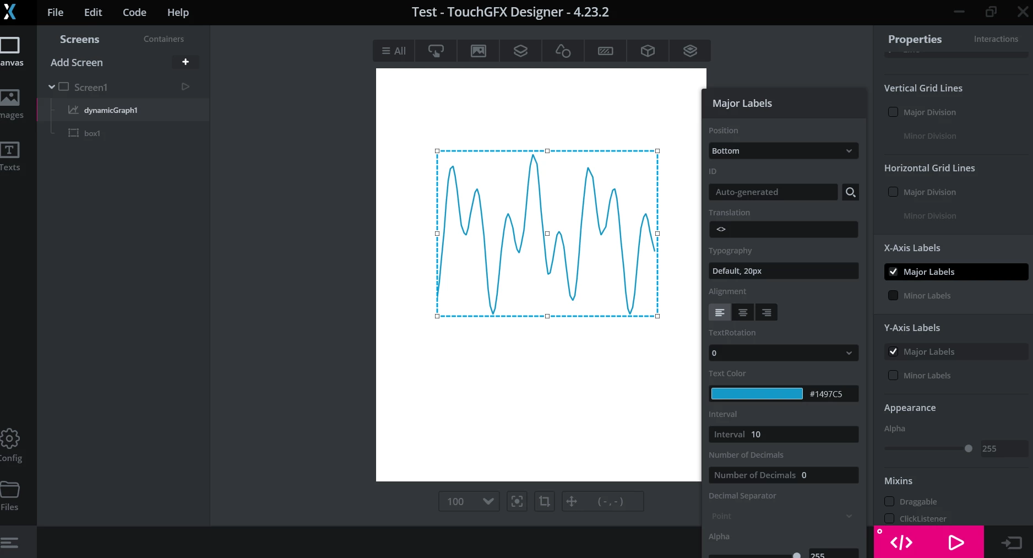Image resolution: width=1033 pixels, height=558 pixels.
Task: Switch to the Properties tab
Action: click(x=915, y=39)
